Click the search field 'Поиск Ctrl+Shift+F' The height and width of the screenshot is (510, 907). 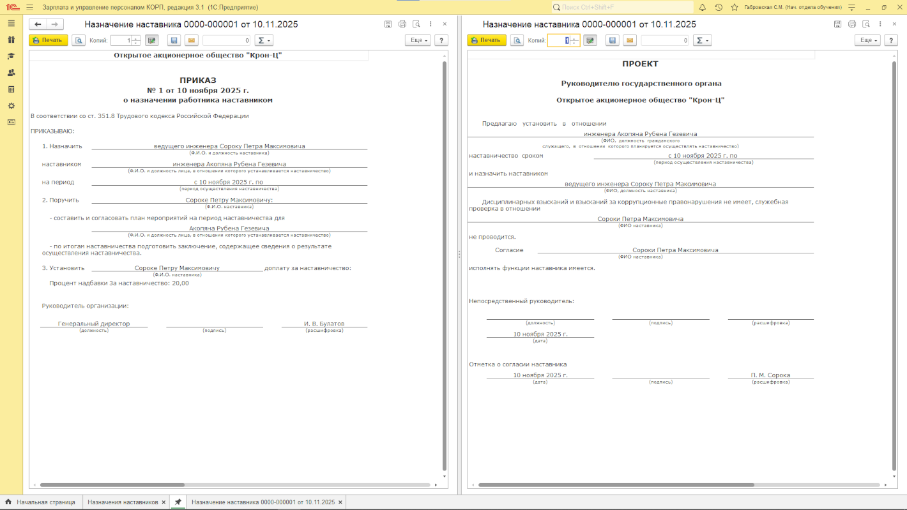pos(623,7)
